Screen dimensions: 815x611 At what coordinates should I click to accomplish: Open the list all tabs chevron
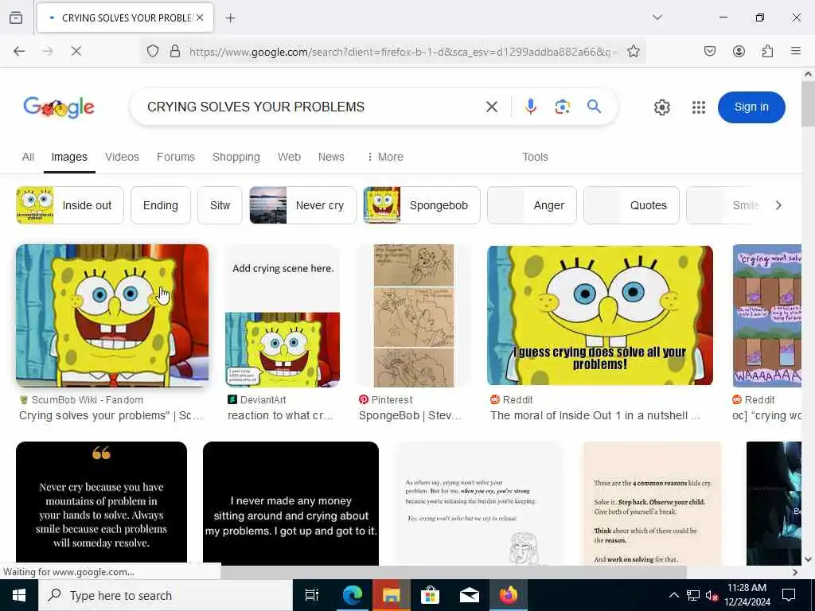pyautogui.click(x=657, y=18)
